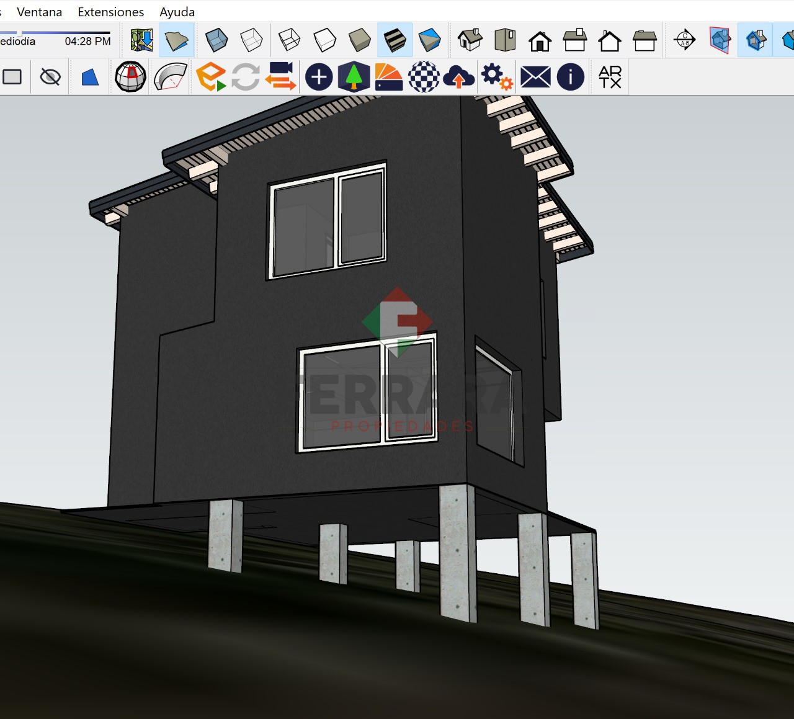Select Shaded With Textures style

(395, 40)
